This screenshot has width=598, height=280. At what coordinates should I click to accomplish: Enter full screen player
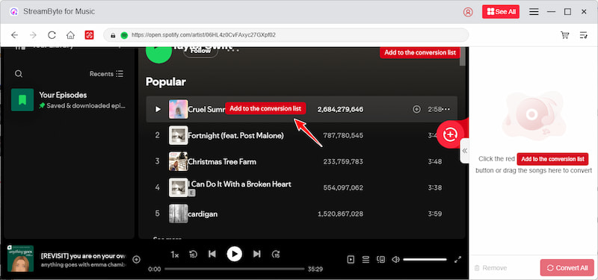(x=458, y=259)
